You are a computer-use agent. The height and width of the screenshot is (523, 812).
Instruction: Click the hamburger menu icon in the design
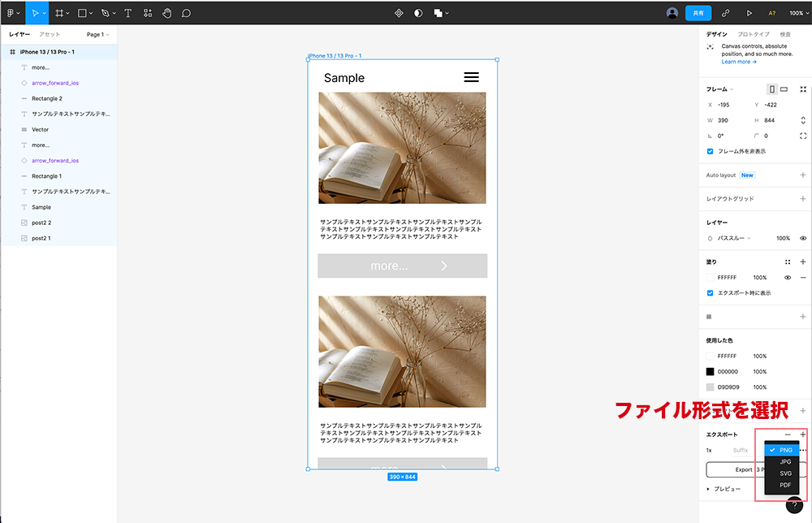(x=471, y=77)
